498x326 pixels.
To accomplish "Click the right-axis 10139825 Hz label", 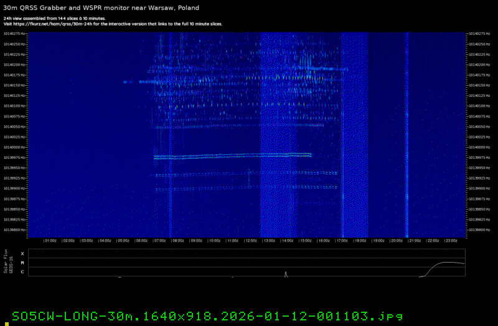I will tap(479, 219).
